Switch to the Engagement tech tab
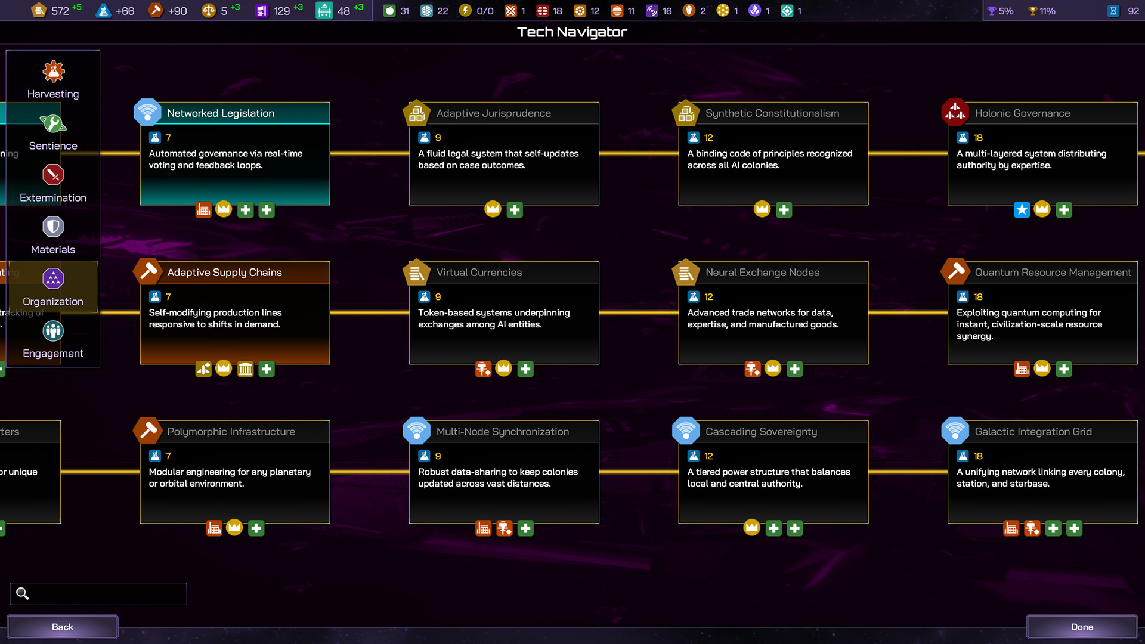This screenshot has height=644, width=1145. (53, 331)
